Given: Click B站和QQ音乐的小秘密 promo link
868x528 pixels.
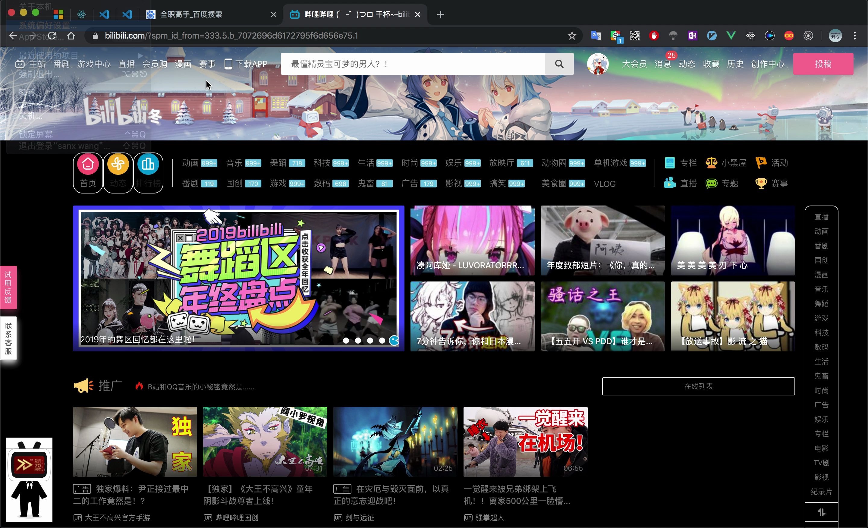Looking at the screenshot, I should click(x=201, y=387).
